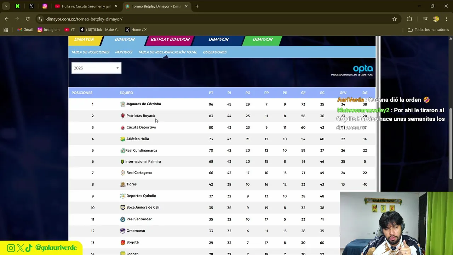Select the Patriotas Boyacá team name
Image resolution: width=453 pixels, height=255 pixels.
pos(141,116)
